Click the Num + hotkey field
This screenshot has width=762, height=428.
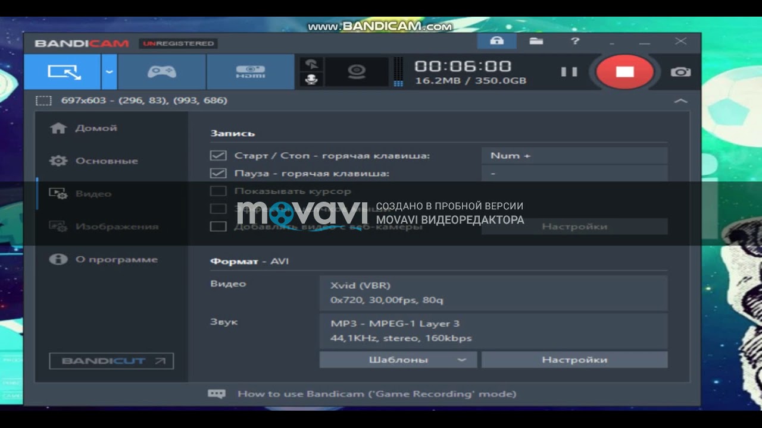click(x=574, y=156)
